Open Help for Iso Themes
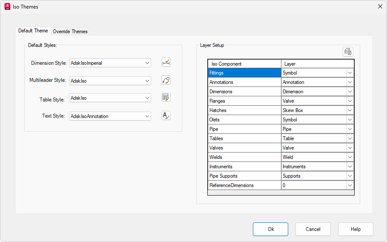Viewport: 387px width, 242px height. coord(355,229)
